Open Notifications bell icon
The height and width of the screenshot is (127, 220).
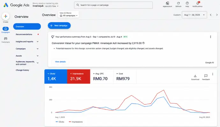[x=198, y=3]
